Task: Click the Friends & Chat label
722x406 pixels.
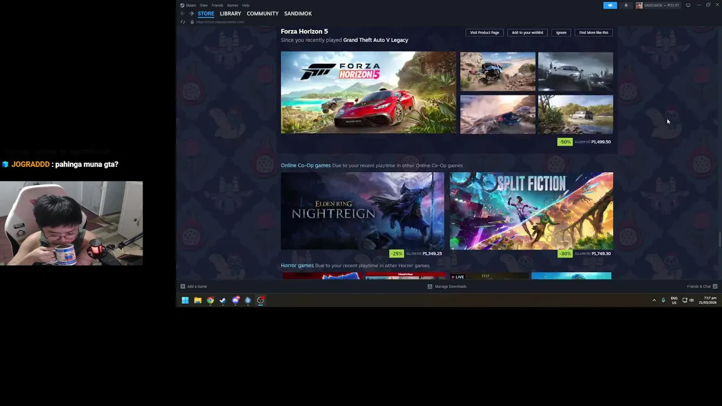Action: coord(699,286)
